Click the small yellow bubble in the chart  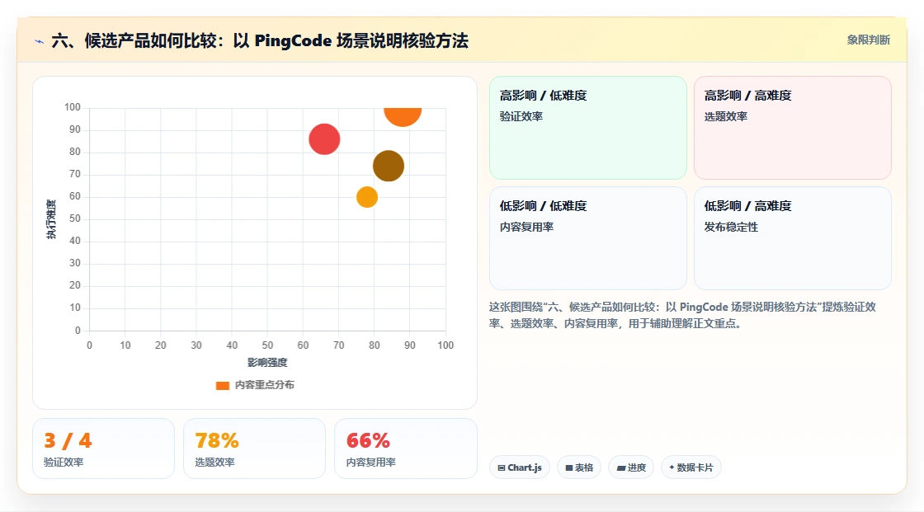pos(366,197)
